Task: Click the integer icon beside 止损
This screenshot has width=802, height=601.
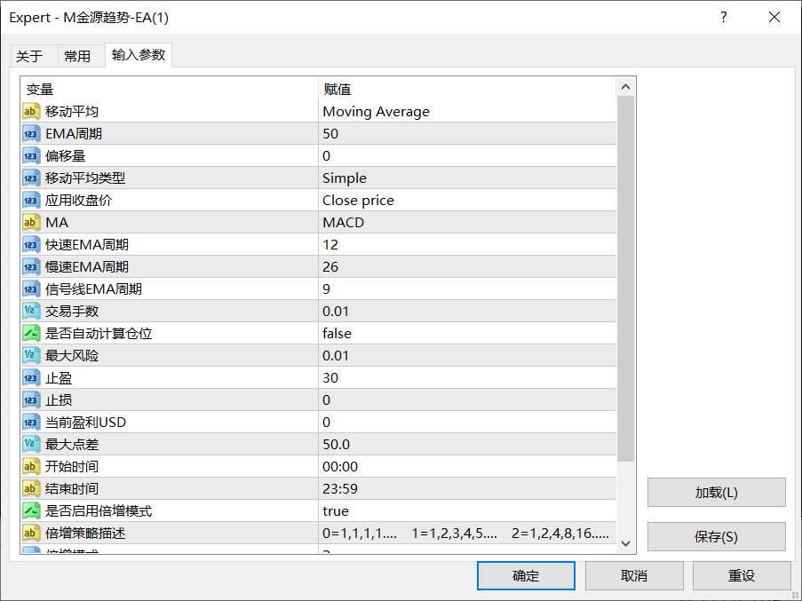Action: click(x=31, y=400)
